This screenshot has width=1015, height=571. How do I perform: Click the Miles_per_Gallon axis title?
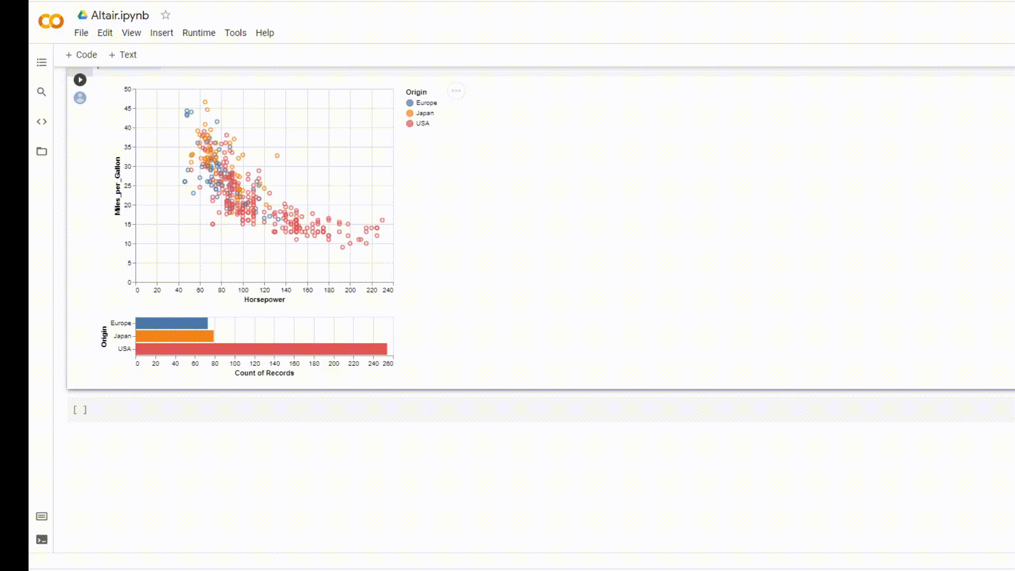point(117,186)
